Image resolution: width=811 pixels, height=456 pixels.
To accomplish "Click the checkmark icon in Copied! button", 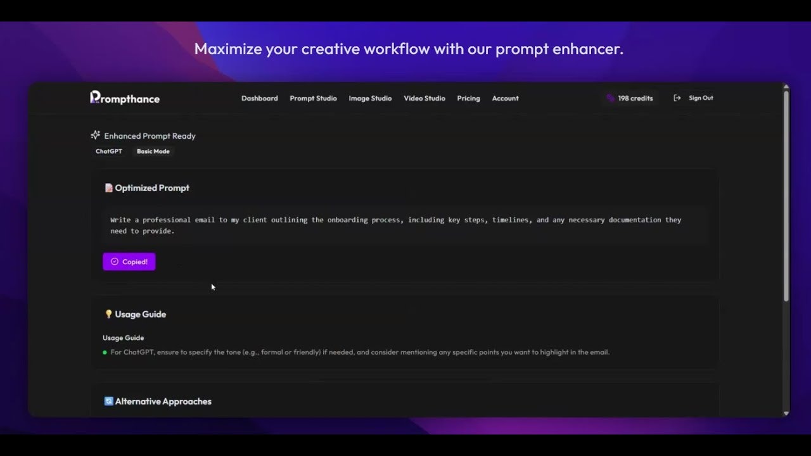I will tap(115, 262).
